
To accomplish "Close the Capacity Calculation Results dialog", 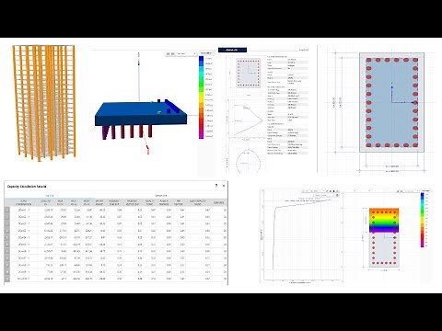I will (224, 186).
